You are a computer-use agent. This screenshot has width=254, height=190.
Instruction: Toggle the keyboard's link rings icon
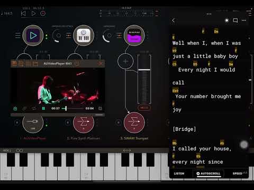(x=20, y=150)
